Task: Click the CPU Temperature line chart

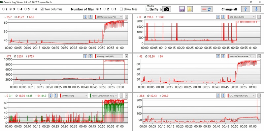Action: (x=201, y=111)
